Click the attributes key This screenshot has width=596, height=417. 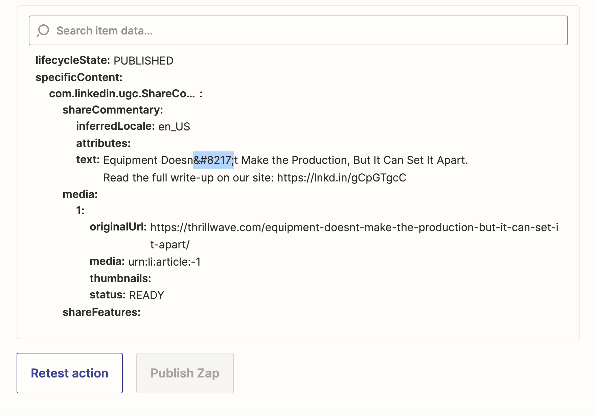(x=103, y=143)
